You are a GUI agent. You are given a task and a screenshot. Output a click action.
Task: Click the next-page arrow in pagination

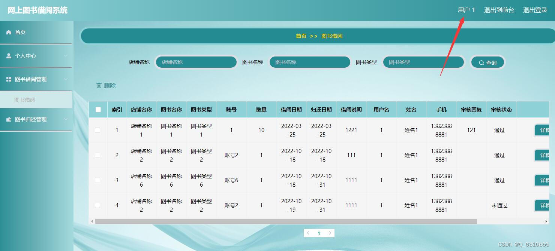(x=330, y=233)
